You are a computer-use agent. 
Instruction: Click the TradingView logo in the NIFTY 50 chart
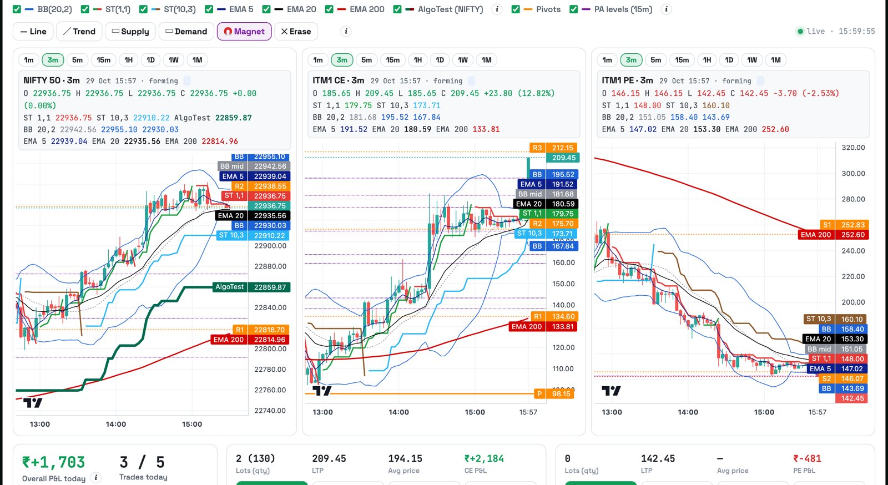(x=32, y=402)
